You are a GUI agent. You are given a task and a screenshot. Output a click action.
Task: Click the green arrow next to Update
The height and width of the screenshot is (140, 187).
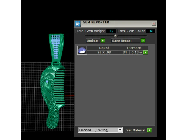(102, 41)
